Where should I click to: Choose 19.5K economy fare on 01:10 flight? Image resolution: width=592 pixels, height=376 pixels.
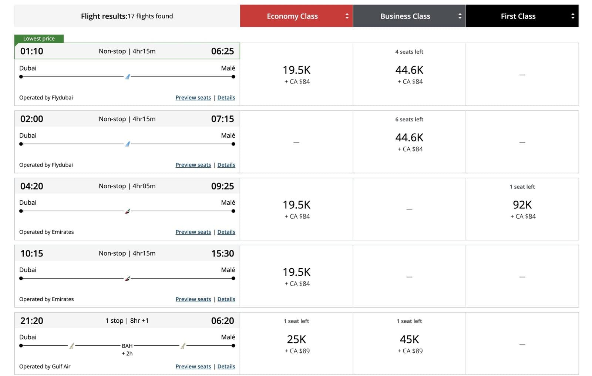pos(296,74)
